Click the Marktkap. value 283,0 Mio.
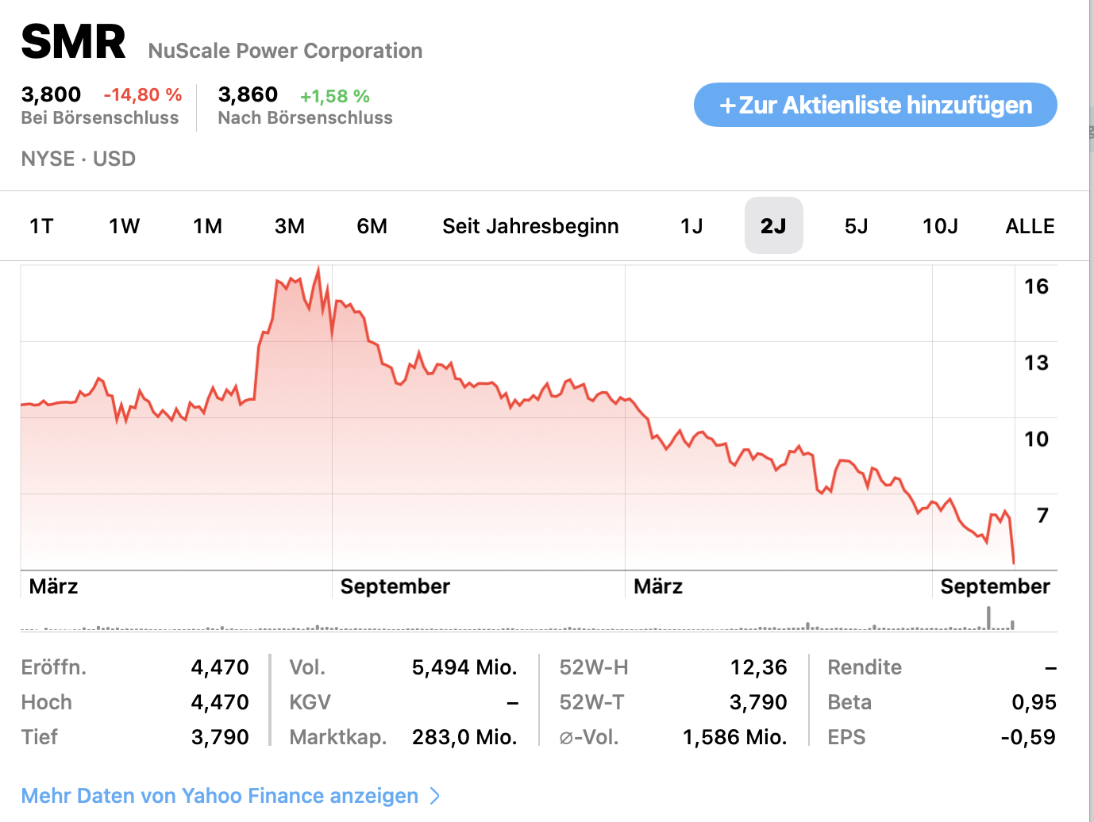This screenshot has height=822, width=1094. point(464,737)
